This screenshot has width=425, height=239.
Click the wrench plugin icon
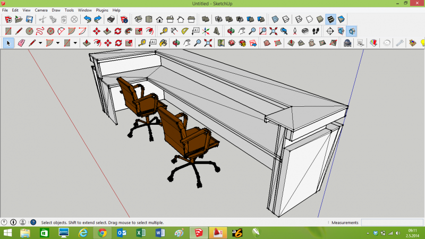click(400, 43)
